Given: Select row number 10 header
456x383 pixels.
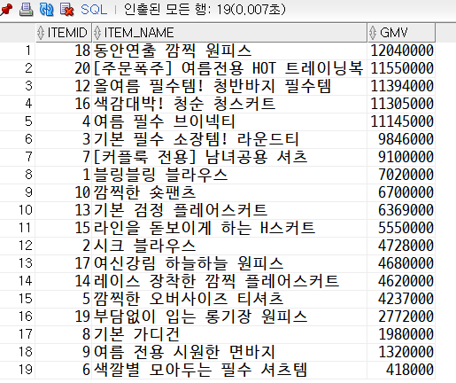Looking at the screenshot, I should [x=18, y=210].
